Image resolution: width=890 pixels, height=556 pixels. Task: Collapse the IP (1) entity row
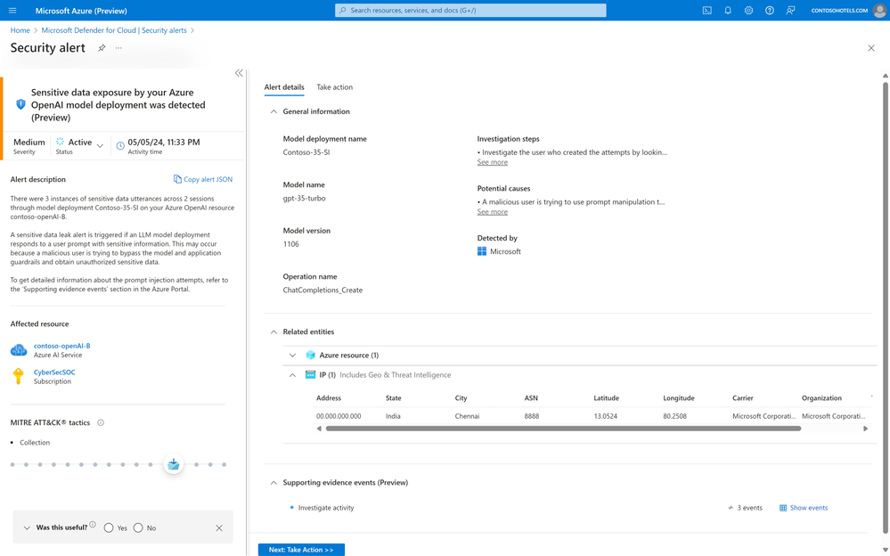pos(292,375)
